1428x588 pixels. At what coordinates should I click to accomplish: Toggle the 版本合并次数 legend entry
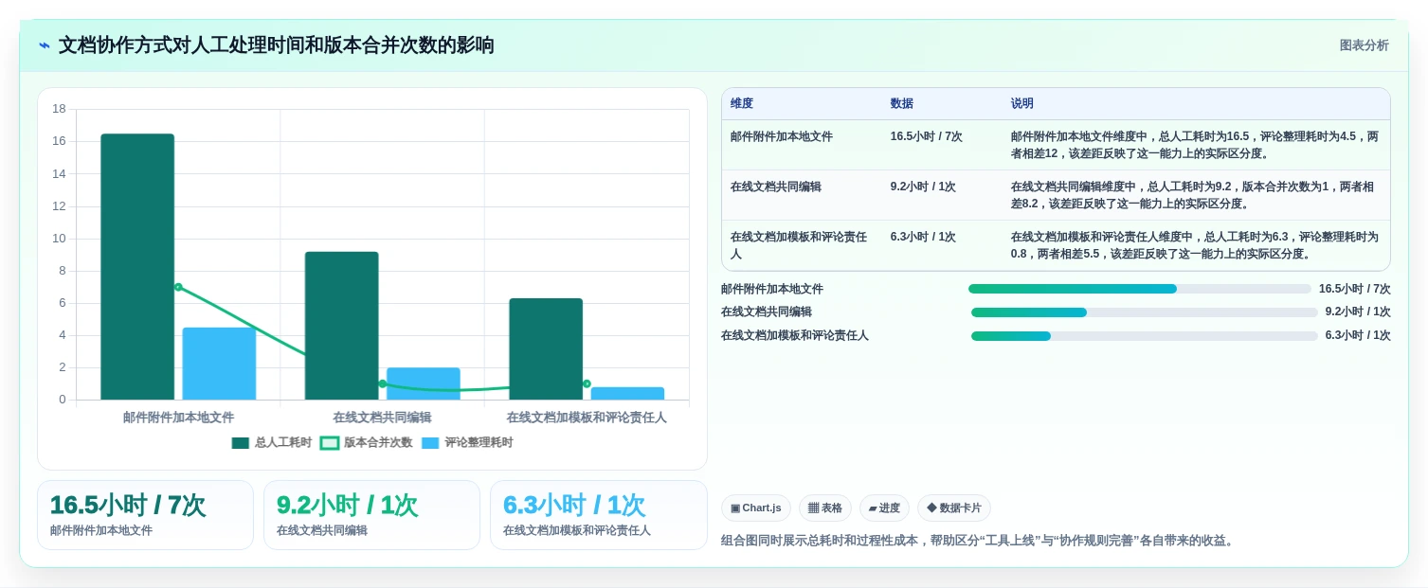click(366, 442)
